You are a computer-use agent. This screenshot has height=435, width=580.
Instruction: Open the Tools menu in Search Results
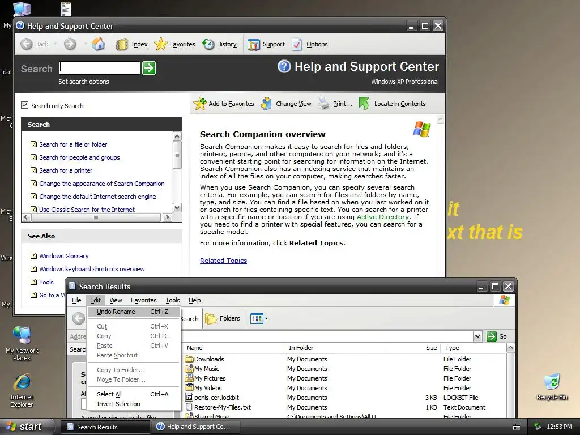coord(172,300)
